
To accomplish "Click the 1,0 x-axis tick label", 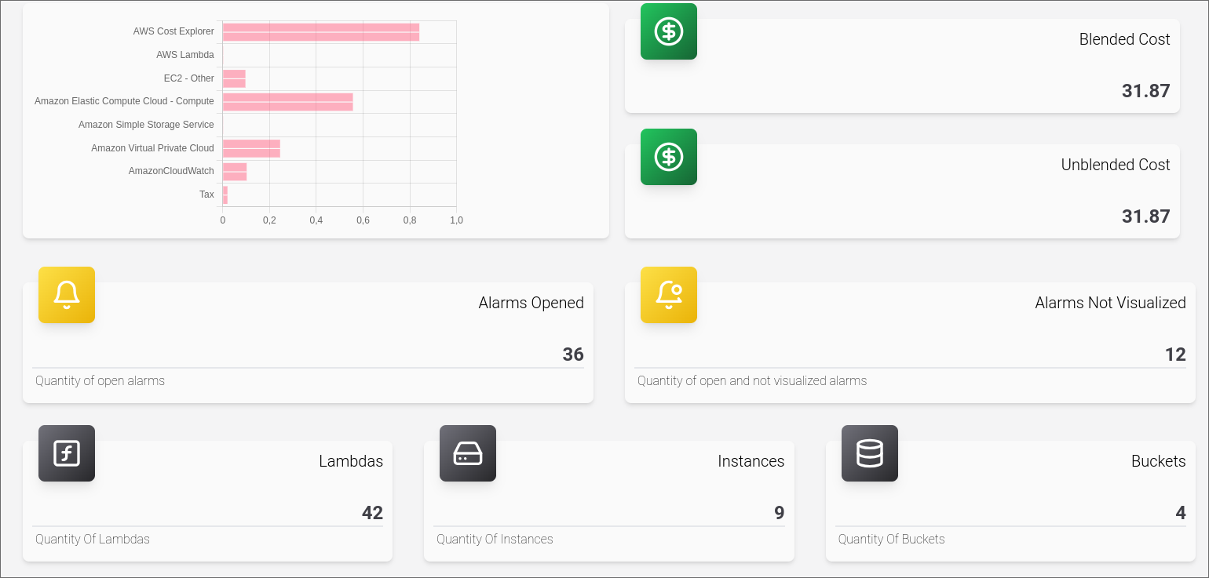I will point(456,220).
